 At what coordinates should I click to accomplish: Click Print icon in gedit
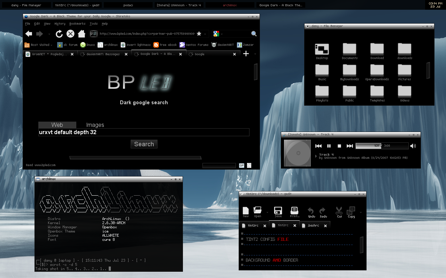pos(294,212)
